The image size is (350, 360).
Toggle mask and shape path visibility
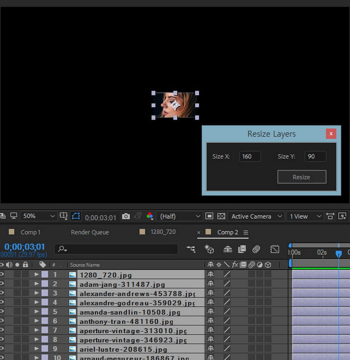(x=76, y=216)
